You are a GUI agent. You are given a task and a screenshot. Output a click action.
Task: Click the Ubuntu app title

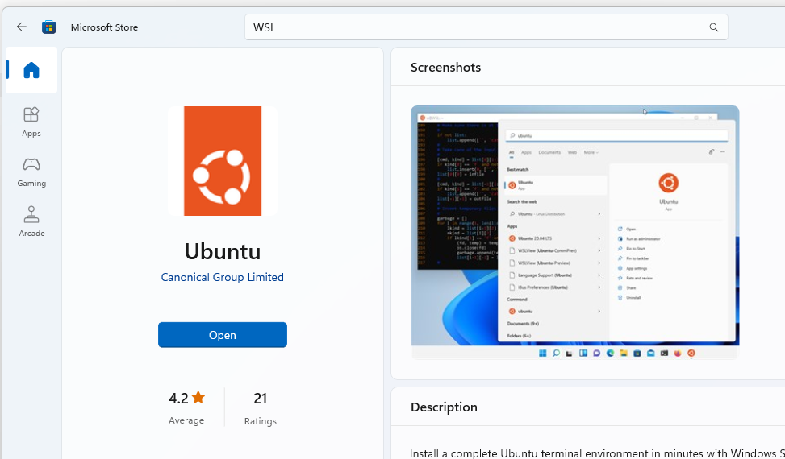[x=223, y=251]
